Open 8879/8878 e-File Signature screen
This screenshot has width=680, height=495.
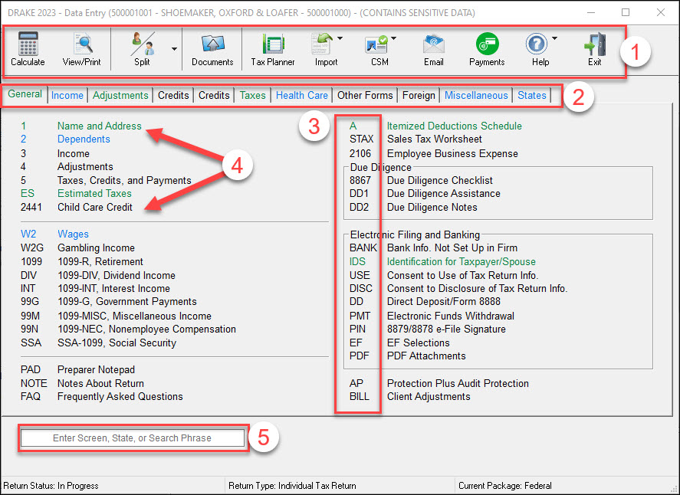click(446, 329)
